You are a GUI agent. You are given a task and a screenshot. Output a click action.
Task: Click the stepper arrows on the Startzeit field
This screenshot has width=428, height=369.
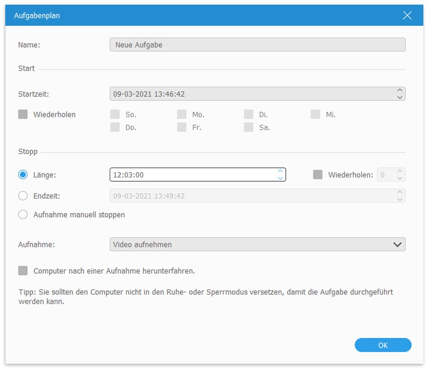399,92
